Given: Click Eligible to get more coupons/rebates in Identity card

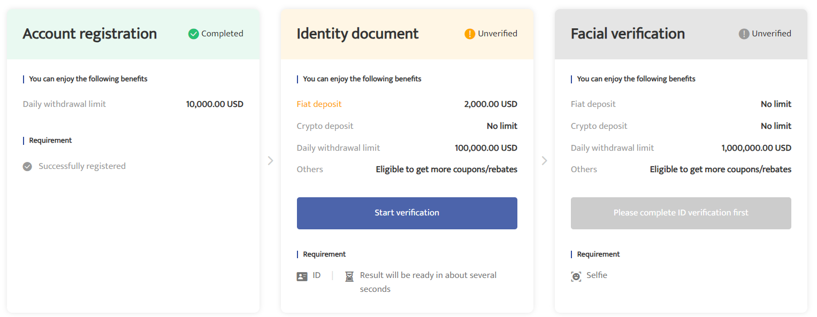Looking at the screenshot, I should [447, 169].
